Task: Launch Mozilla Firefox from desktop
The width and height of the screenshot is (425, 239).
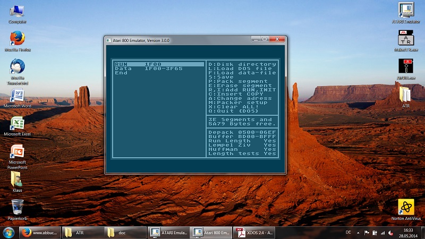Action: tap(18, 41)
